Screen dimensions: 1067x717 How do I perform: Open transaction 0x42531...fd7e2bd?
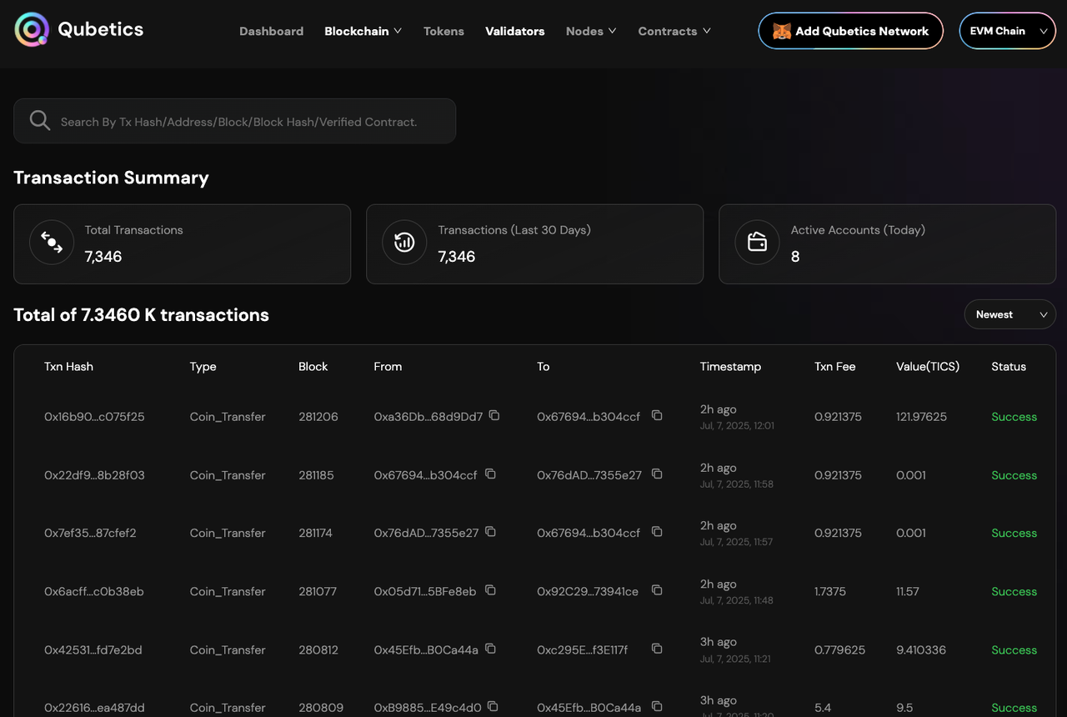pos(93,649)
